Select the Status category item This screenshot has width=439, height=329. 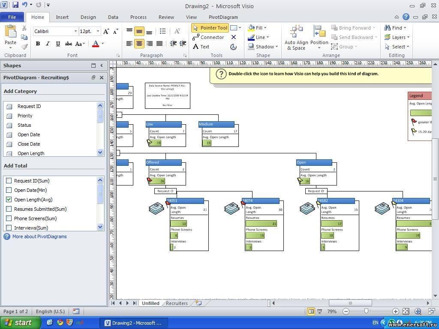pos(24,125)
